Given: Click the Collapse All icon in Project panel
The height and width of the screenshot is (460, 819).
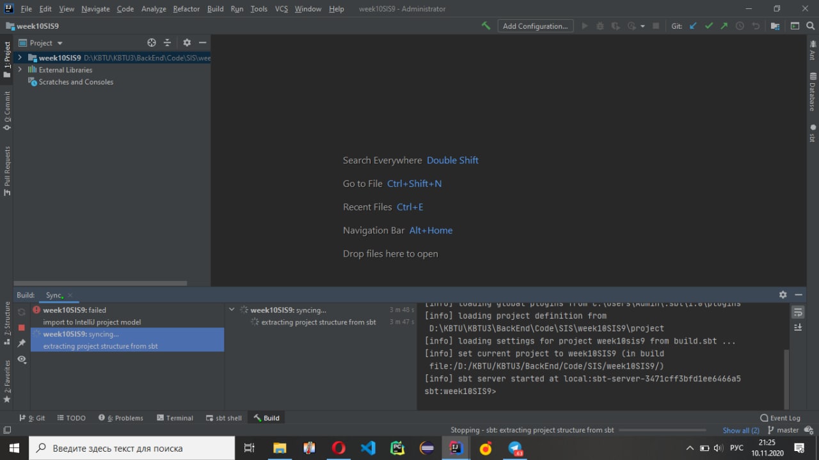Looking at the screenshot, I should [x=167, y=43].
